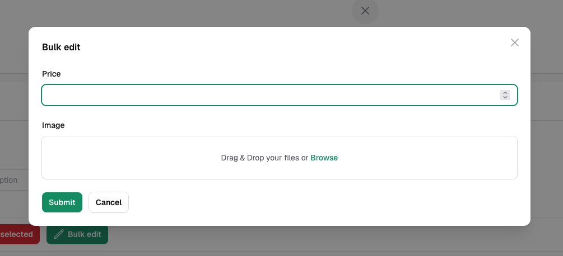This screenshot has width=563, height=256.
Task: Click the pencil icon on background Bulk edit button
Action: click(x=58, y=234)
